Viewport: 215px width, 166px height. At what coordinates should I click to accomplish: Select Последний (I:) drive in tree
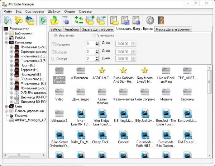(31, 74)
